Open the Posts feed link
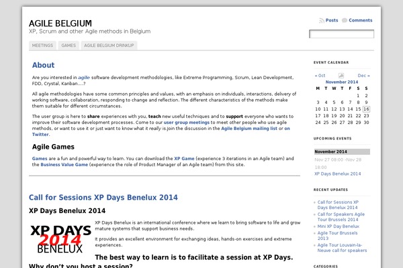The image size is (403, 268). tap(332, 20)
